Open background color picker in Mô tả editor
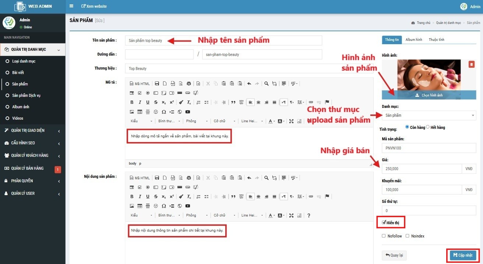 (281, 121)
